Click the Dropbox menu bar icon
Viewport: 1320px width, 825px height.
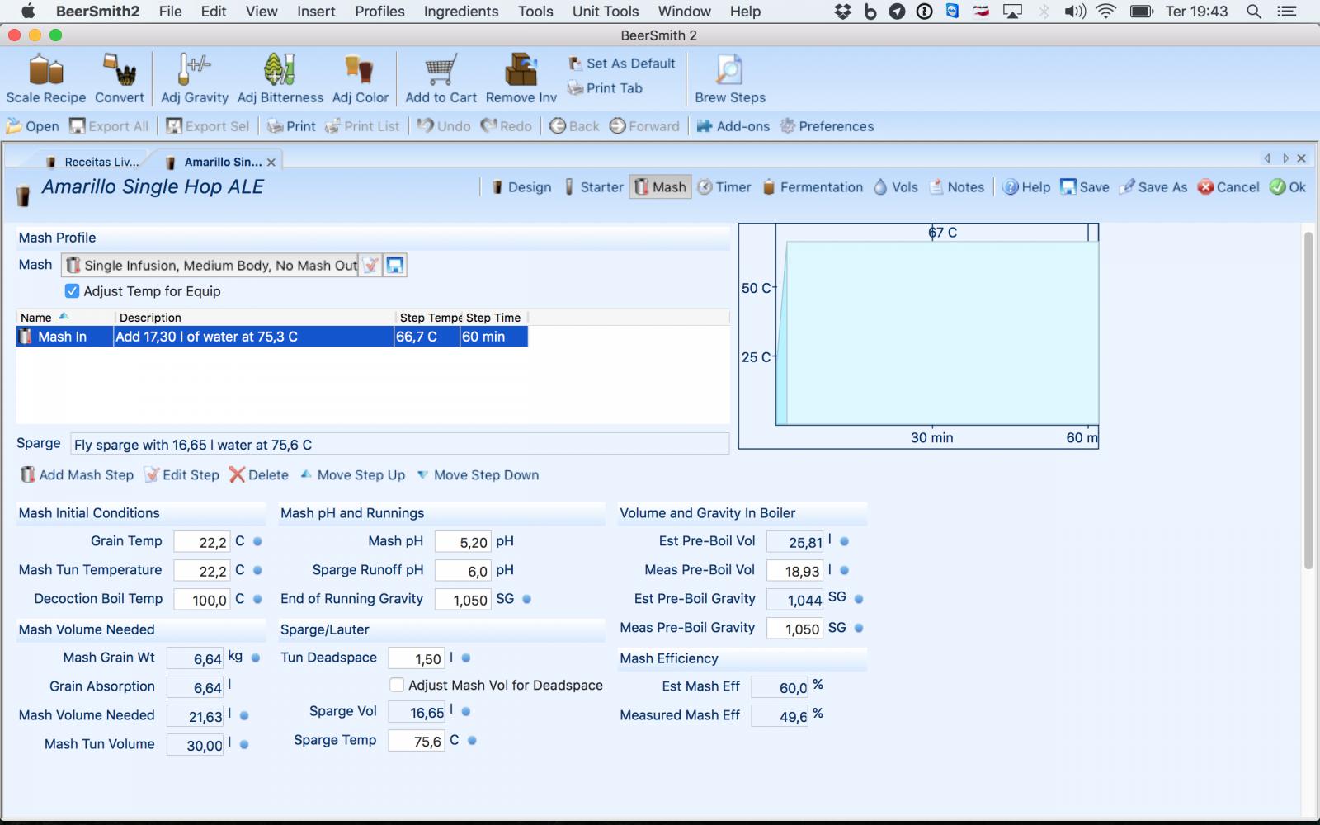tap(843, 12)
